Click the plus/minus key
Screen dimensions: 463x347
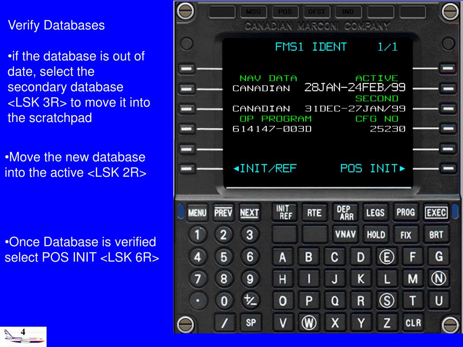click(x=250, y=300)
